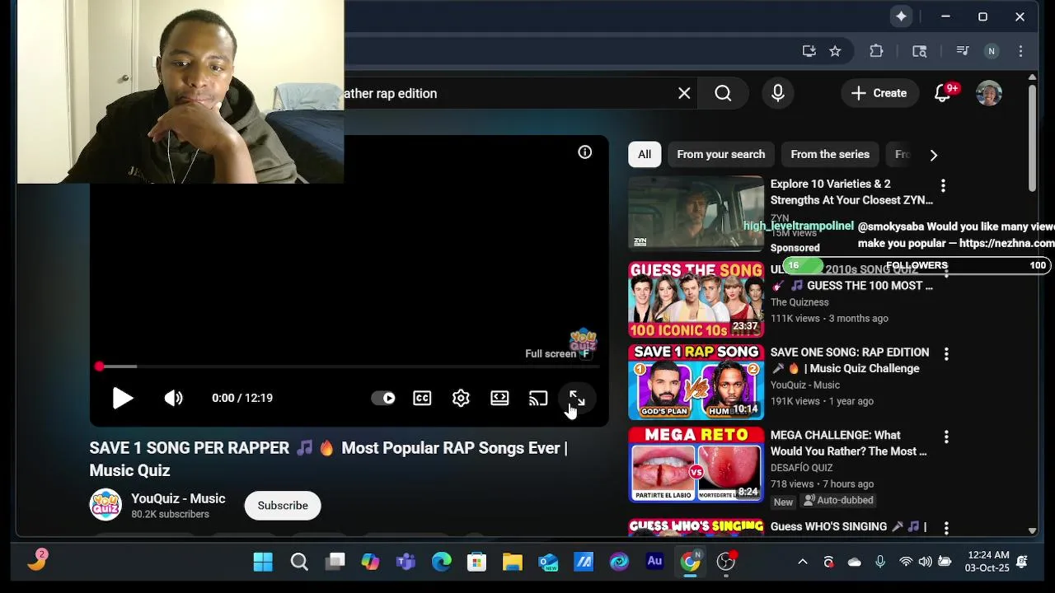Turn on closed captions (CC)
The height and width of the screenshot is (593, 1055).
pos(422,398)
